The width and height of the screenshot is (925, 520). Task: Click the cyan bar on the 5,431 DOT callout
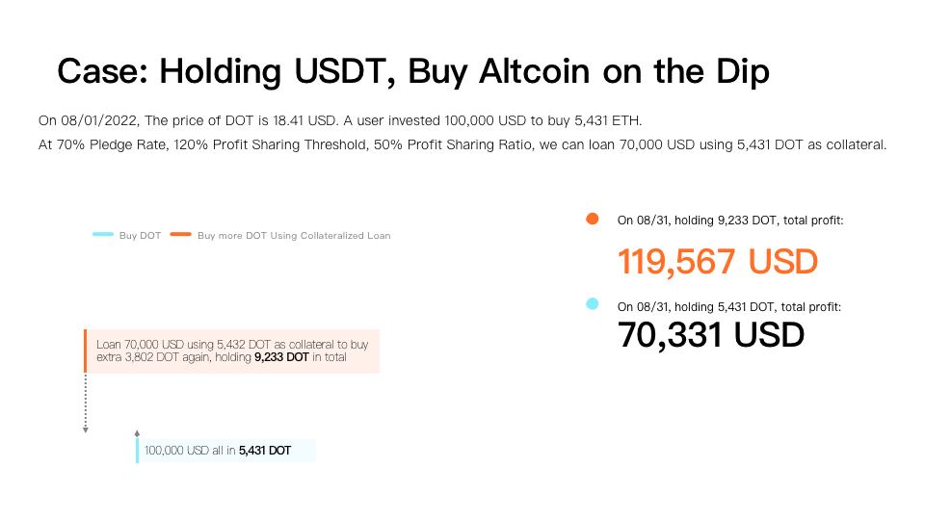pos(138,451)
